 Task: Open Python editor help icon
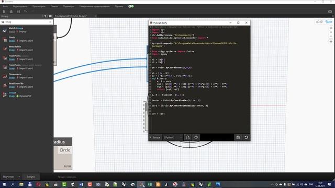[x=196, y=137]
